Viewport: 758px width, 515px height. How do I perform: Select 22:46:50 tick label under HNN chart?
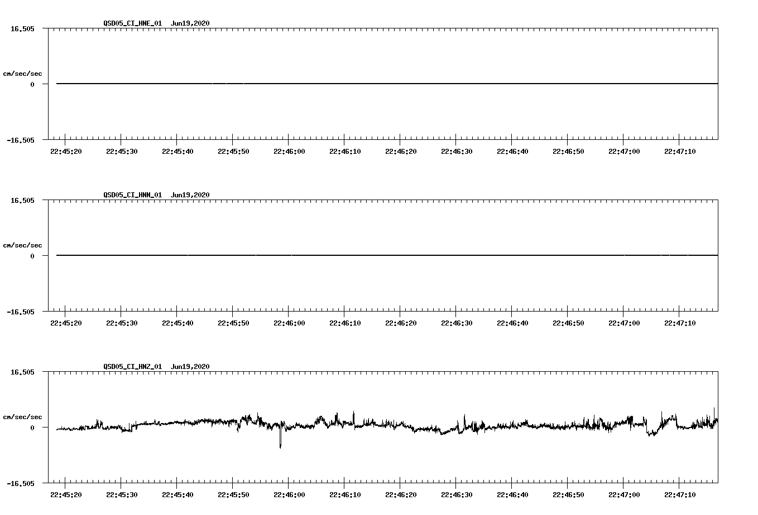pos(568,323)
